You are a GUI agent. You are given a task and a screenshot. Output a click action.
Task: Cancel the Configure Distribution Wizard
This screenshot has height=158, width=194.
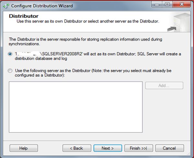tap(170, 148)
